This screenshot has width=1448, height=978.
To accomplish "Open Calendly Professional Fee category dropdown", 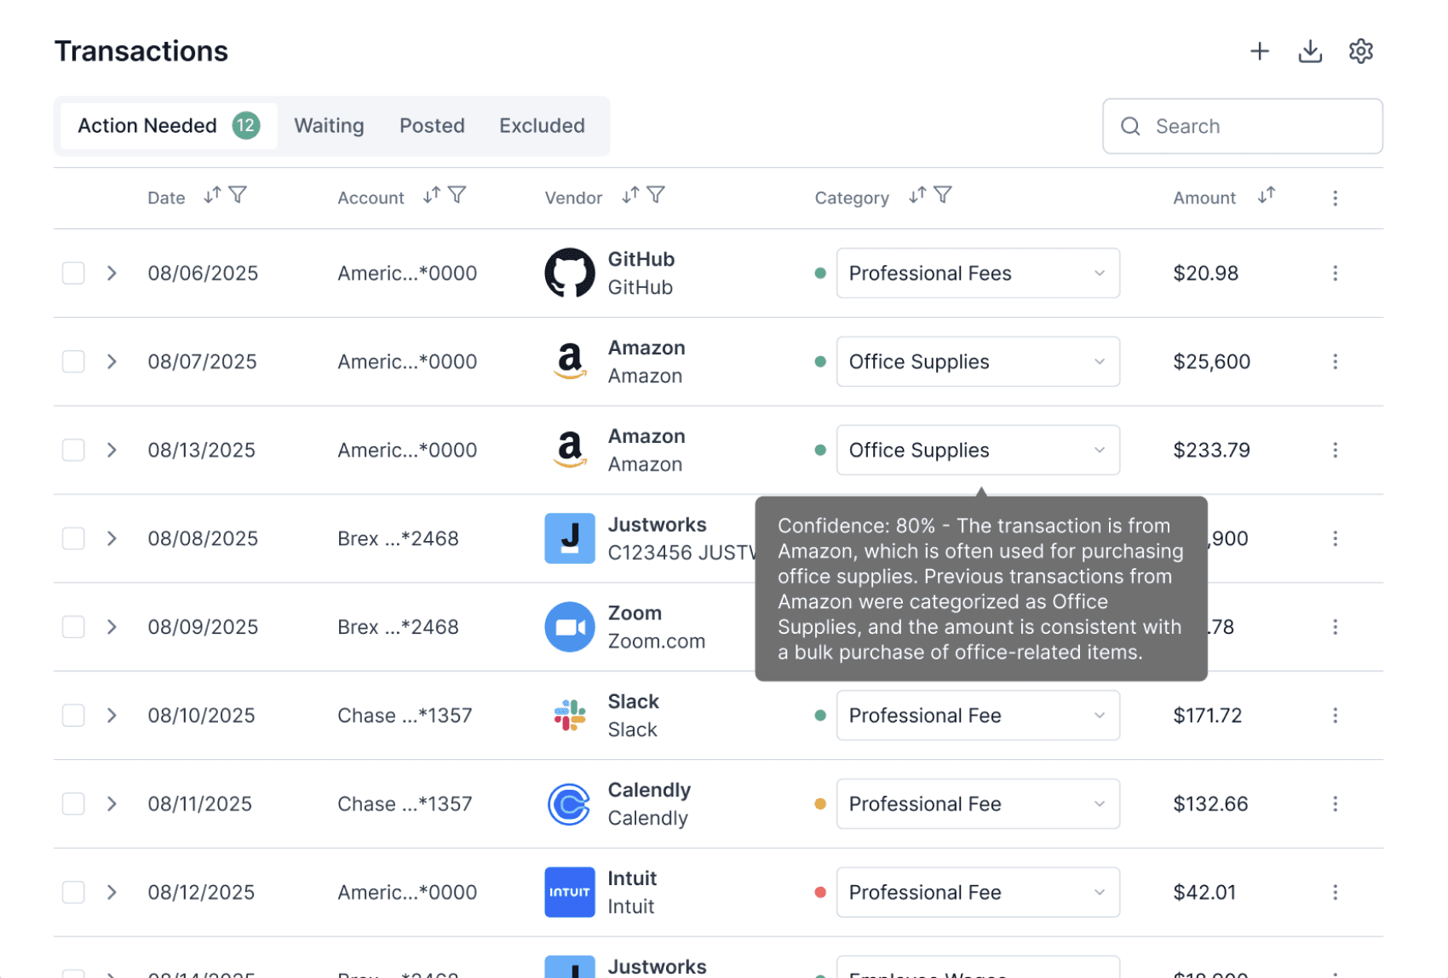I will tap(978, 804).
